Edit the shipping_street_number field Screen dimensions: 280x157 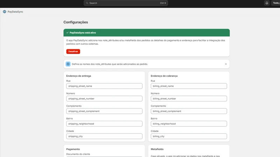(x=104, y=99)
